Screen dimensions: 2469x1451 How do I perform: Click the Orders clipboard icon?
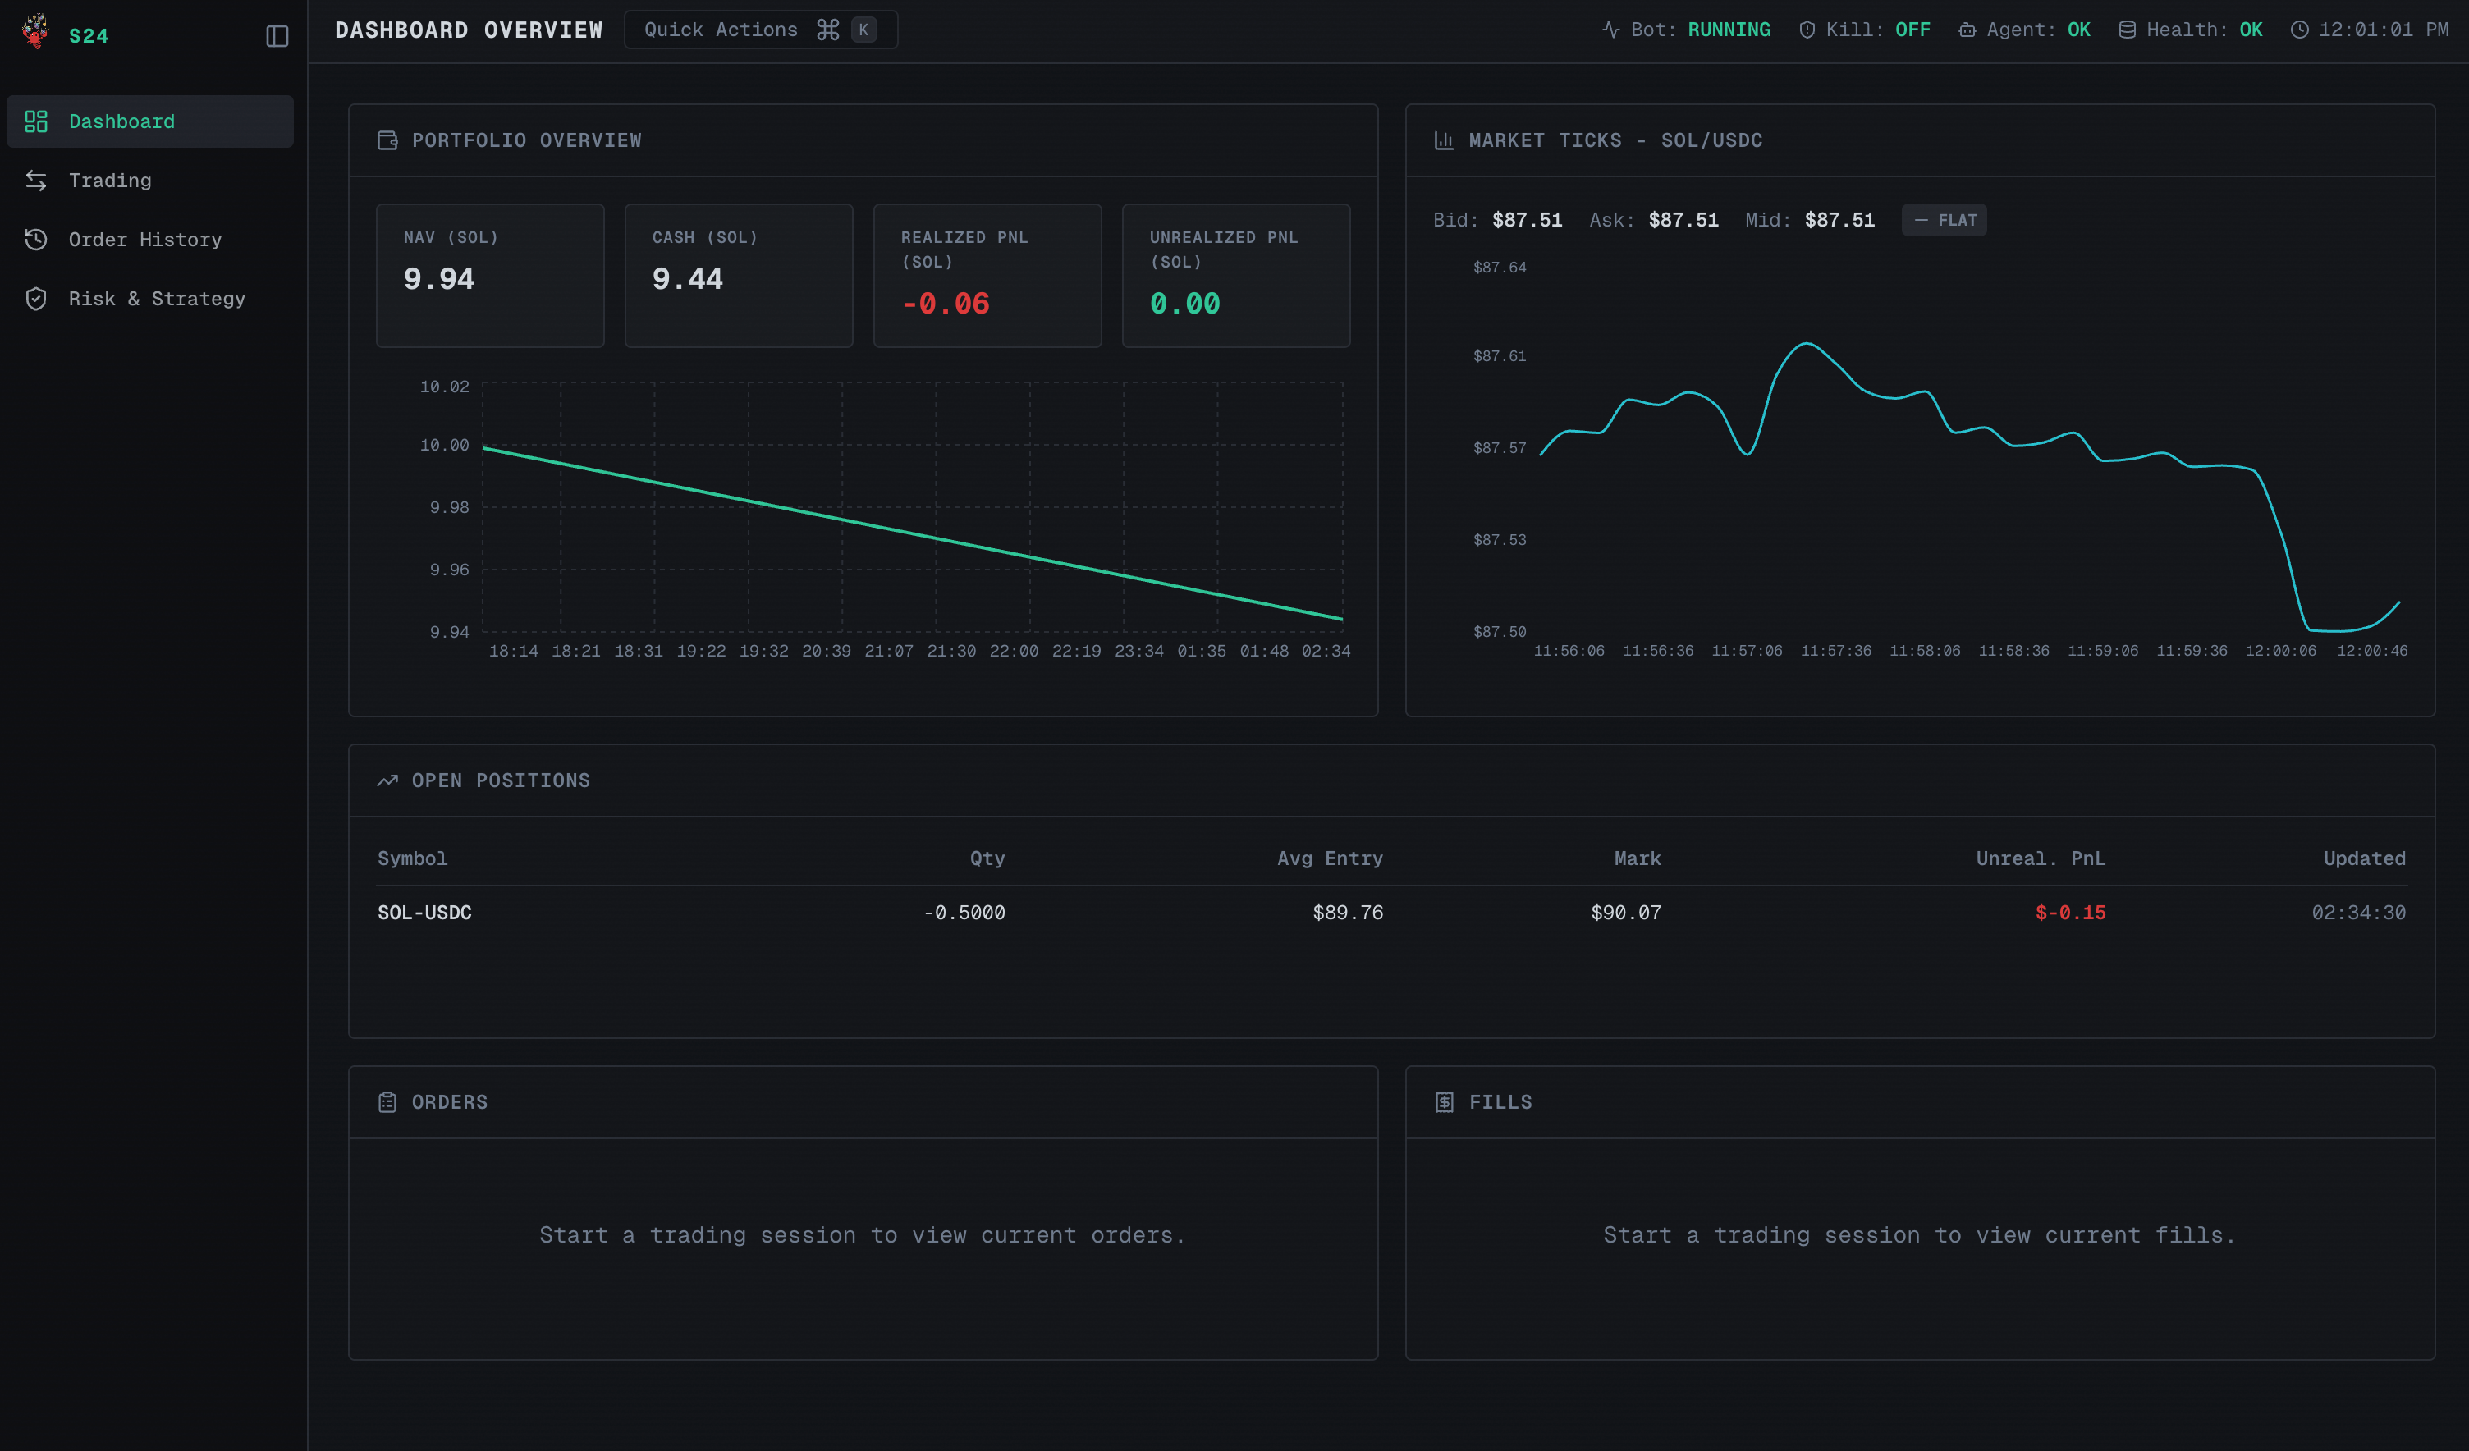[387, 1102]
